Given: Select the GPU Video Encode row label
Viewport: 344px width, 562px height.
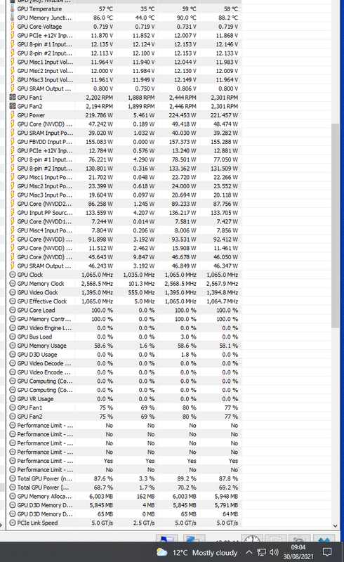Looking at the screenshot, I should click(44, 372).
